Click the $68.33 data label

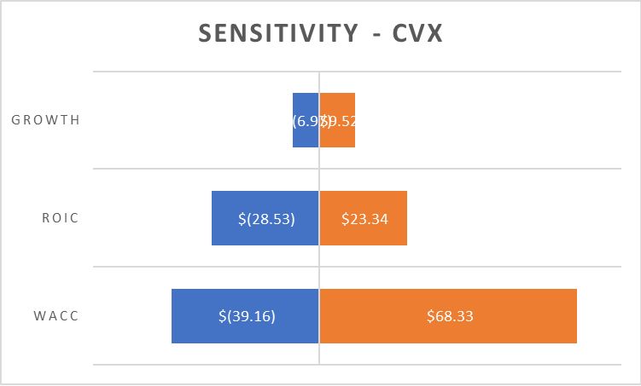click(450, 316)
